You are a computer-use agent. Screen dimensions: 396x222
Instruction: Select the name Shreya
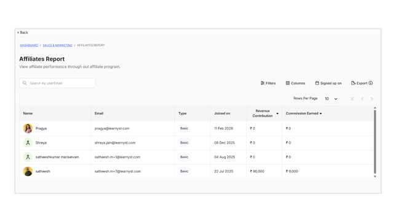click(x=41, y=143)
